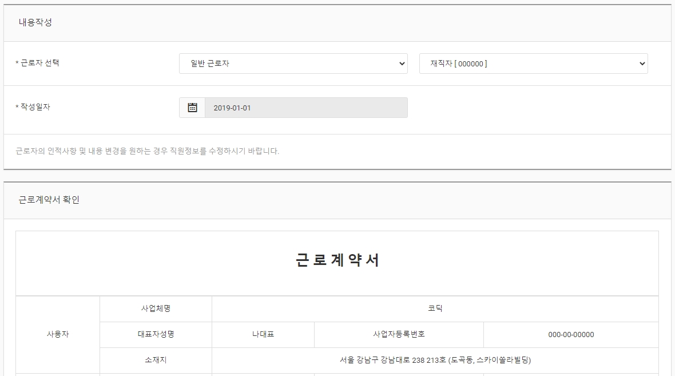The height and width of the screenshot is (376, 675).
Task: Click the 사업자등록번호 table cell
Action: [x=399, y=335]
